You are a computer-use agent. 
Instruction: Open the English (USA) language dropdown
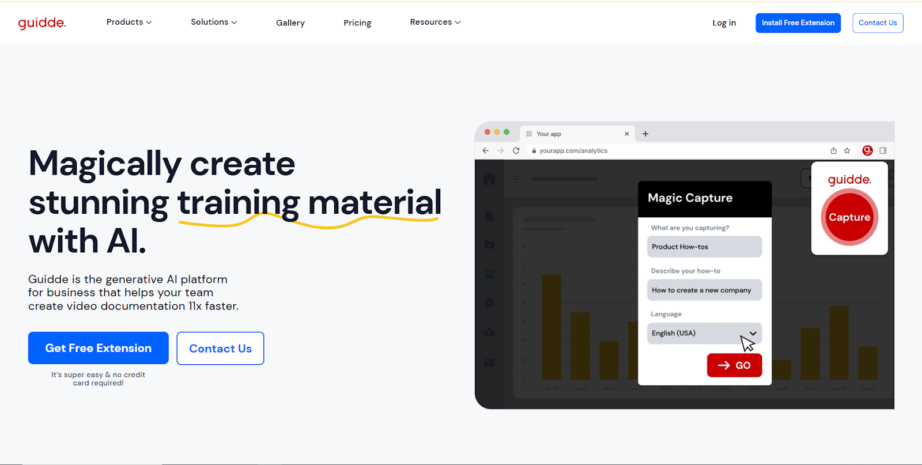coord(704,333)
